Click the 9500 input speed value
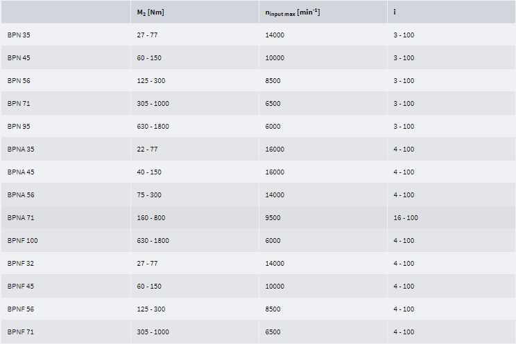Screen dimensions: 516x344 273,217
